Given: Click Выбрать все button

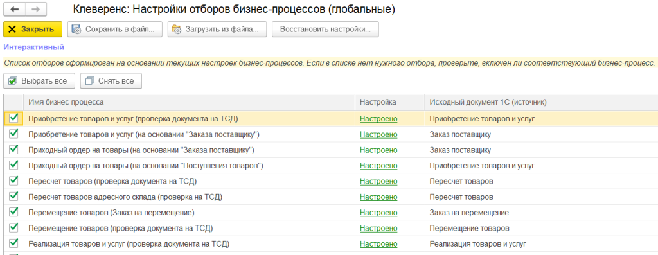Looking at the screenshot, I should 39,81.
